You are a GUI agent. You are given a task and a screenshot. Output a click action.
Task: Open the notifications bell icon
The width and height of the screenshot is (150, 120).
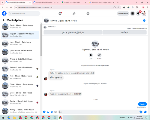138,13
